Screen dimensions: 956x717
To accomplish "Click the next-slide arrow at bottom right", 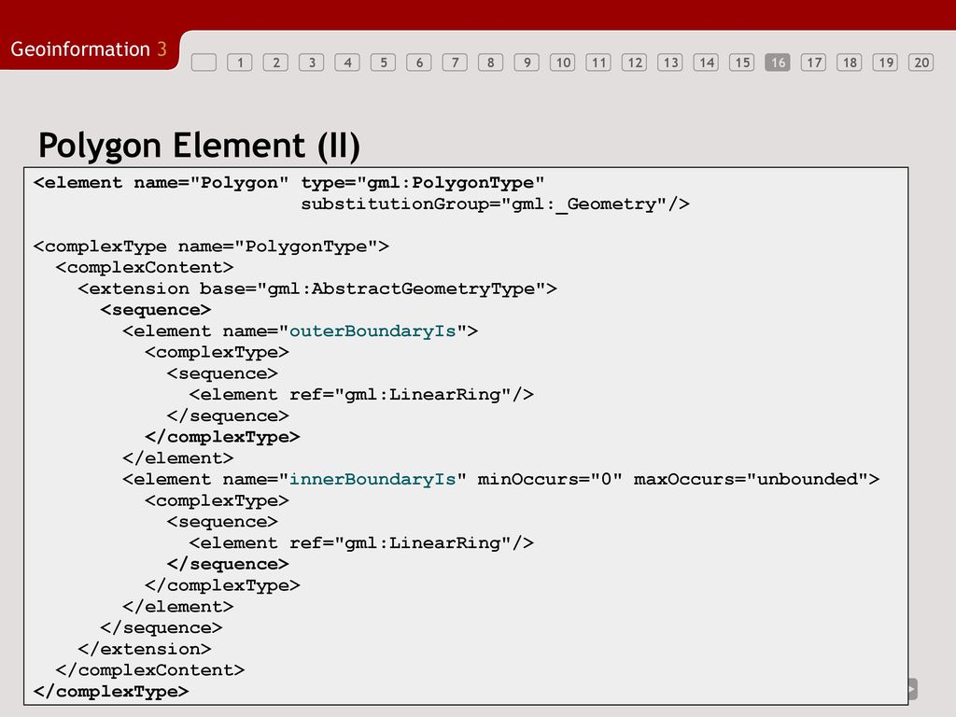I will pos(913,690).
